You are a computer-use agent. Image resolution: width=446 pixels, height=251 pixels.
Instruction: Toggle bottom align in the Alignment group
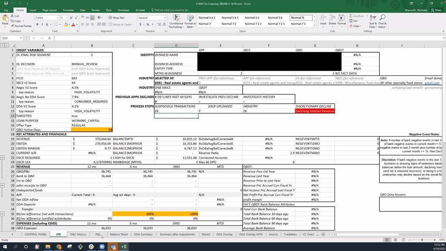(x=92, y=17)
